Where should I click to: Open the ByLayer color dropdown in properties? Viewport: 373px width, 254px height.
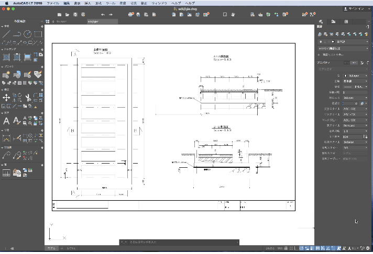tap(355, 76)
